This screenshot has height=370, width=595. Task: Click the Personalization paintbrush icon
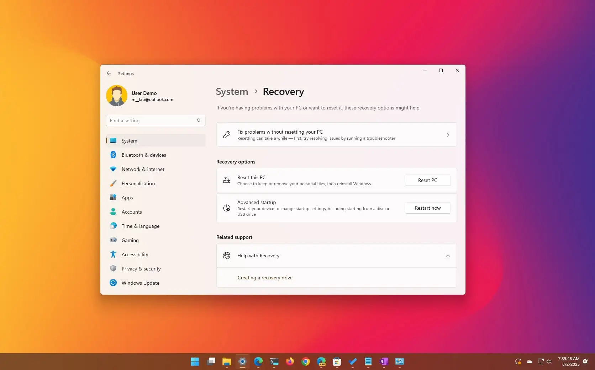tap(113, 183)
